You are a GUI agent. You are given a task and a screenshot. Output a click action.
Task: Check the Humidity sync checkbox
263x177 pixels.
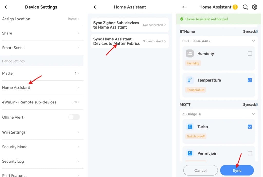[x=250, y=53]
